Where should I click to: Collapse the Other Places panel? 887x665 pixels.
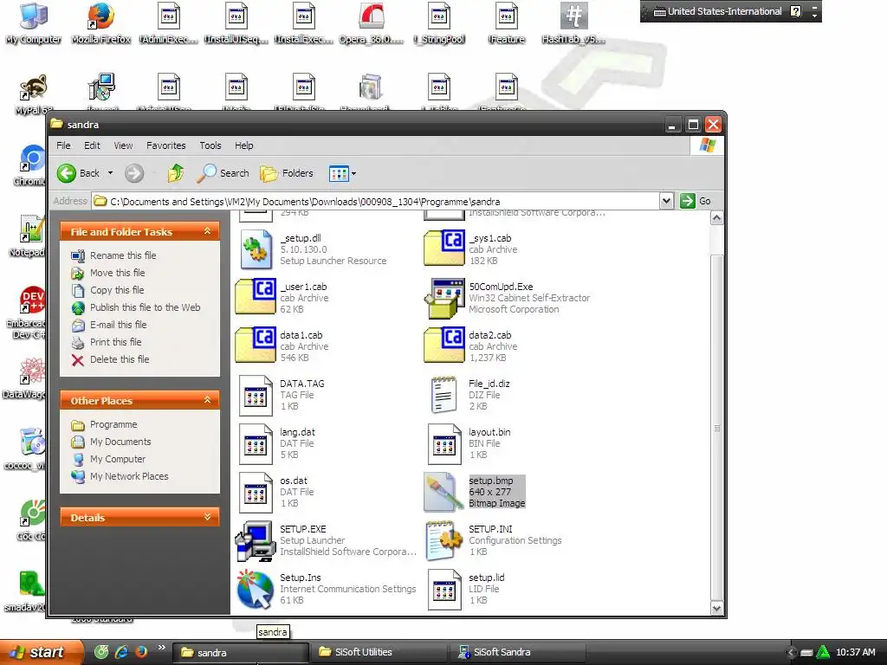pos(208,400)
